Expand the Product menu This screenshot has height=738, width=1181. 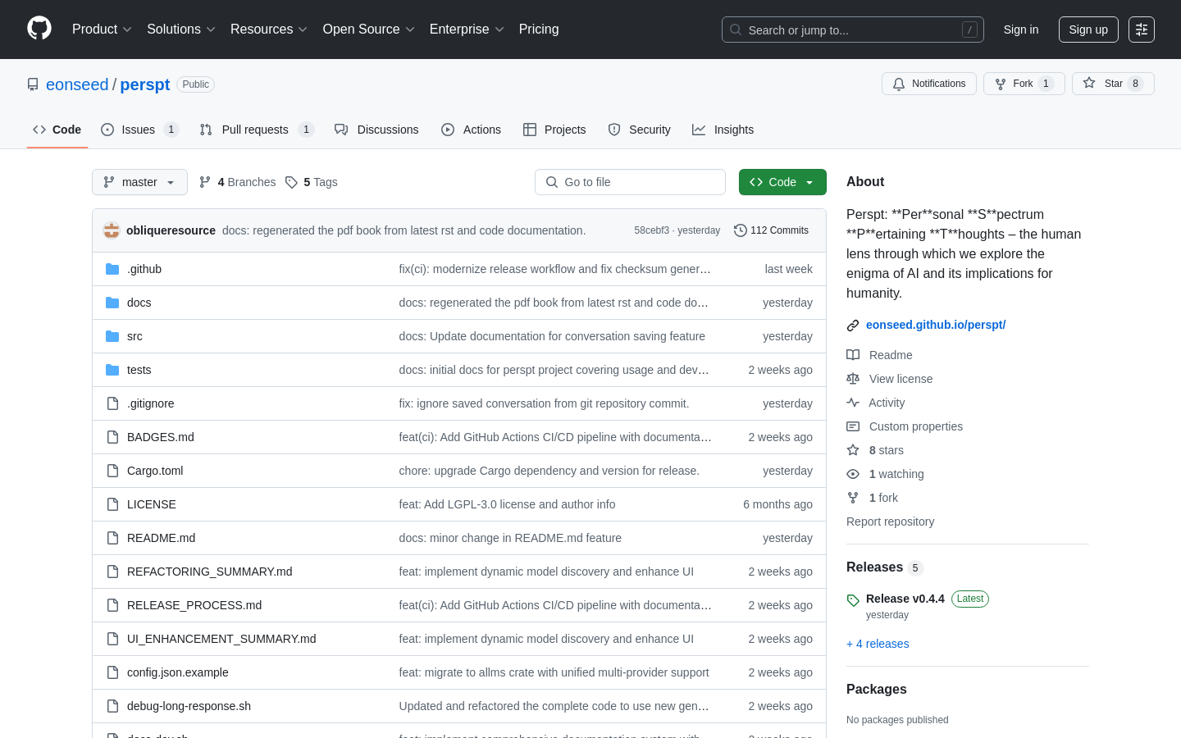(x=102, y=30)
